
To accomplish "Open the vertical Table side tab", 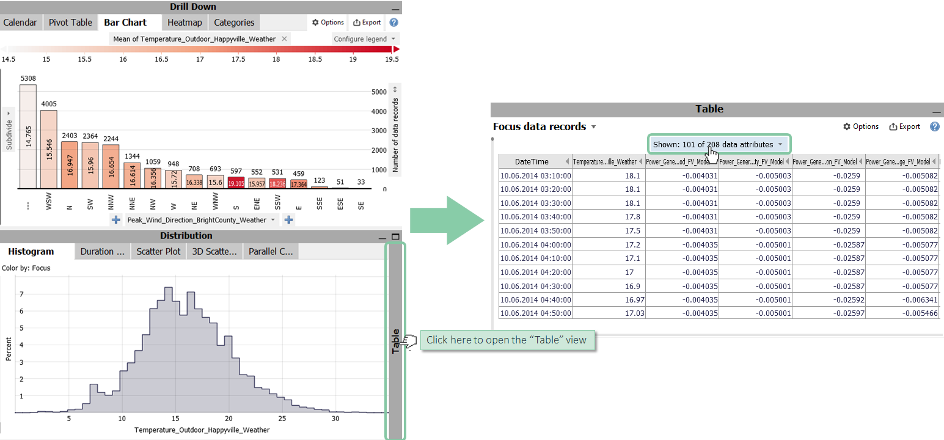I will [x=395, y=341].
